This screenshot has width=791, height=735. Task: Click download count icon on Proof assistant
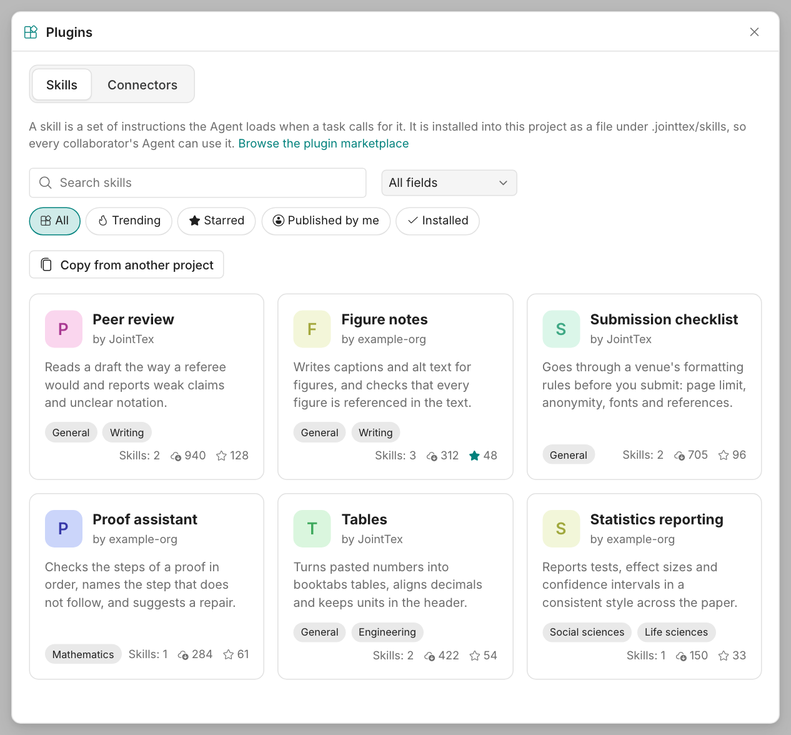(x=183, y=655)
